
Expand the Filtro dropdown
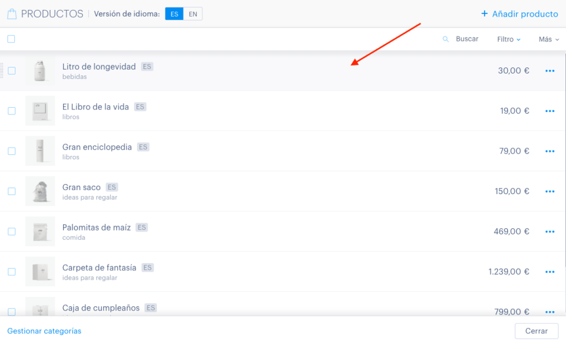(x=509, y=39)
